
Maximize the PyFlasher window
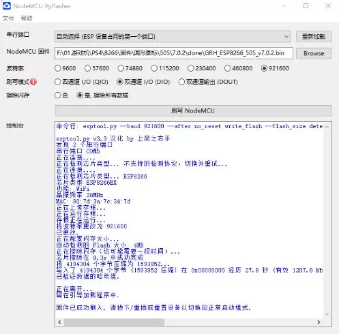[x=306, y=6]
